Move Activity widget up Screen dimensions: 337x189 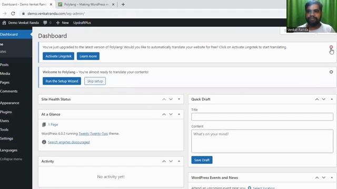[164, 161]
